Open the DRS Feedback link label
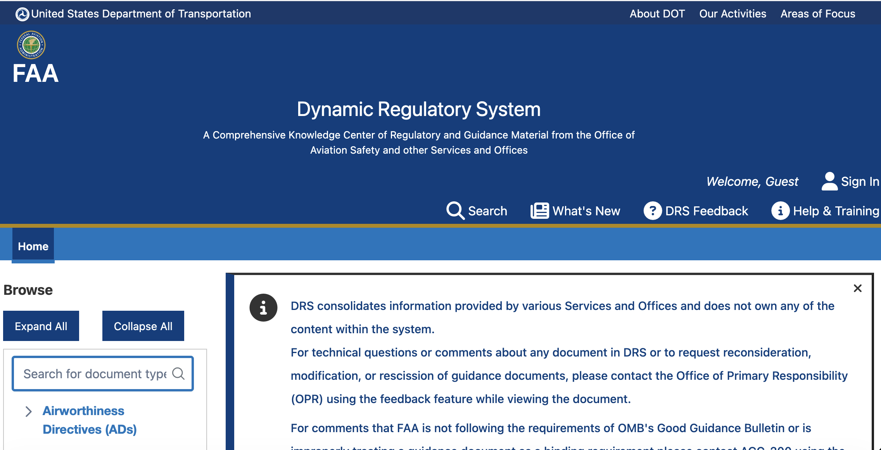 707,211
